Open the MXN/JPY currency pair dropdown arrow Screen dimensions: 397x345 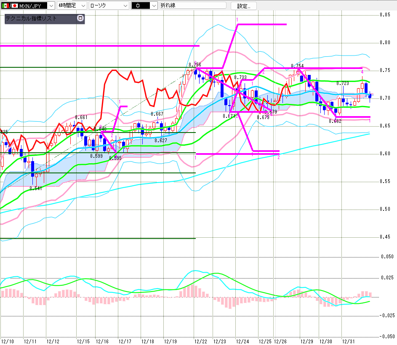[51, 6]
